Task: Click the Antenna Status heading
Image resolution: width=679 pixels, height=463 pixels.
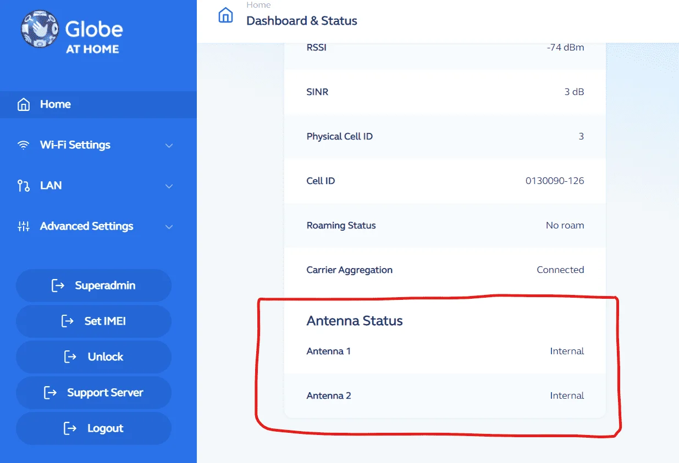Action: click(355, 321)
